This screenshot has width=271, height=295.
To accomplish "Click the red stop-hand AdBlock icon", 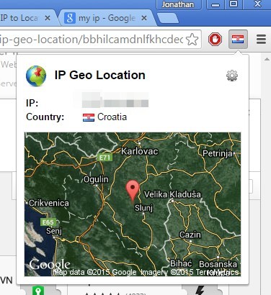I will [x=215, y=40].
